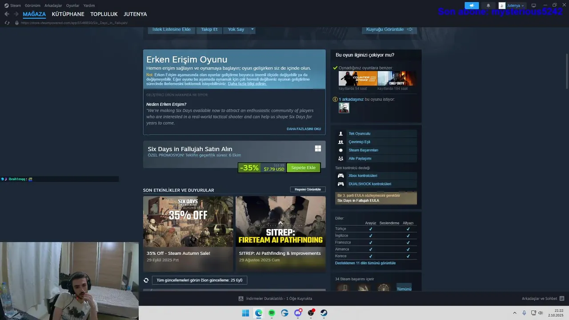569x320 pixels.
Task: Click Tüm güncellemeleri görün button
Action: [x=200, y=280]
